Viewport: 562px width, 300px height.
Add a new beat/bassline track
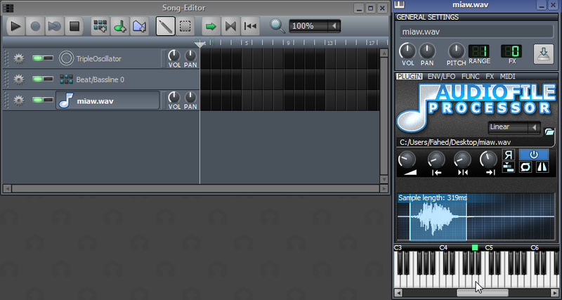point(100,26)
